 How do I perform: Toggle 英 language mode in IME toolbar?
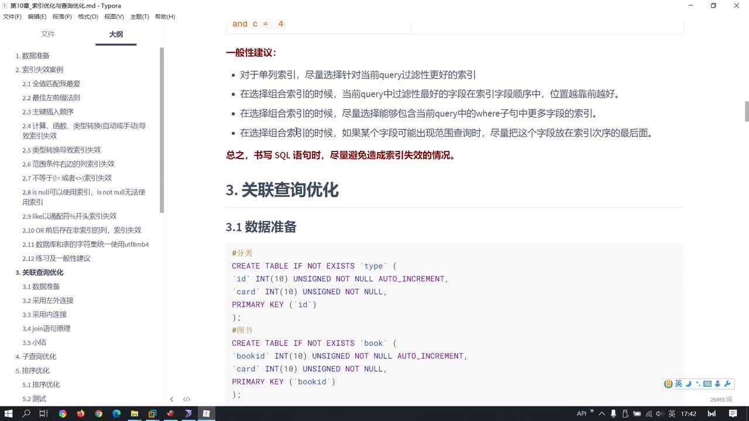point(678,384)
